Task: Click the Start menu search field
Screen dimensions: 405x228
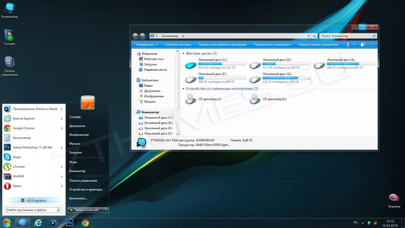Action: pyautogui.click(x=33, y=210)
